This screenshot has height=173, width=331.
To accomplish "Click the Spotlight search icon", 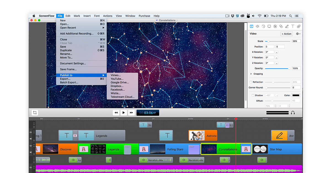I will point(291,16).
